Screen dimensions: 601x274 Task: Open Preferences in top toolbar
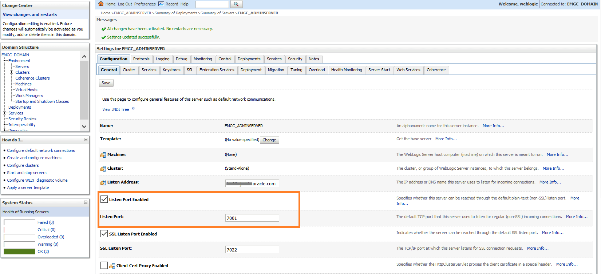[x=145, y=4]
